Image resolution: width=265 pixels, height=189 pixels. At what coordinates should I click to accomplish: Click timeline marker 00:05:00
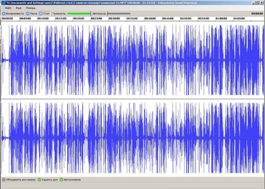[x=25, y=19]
